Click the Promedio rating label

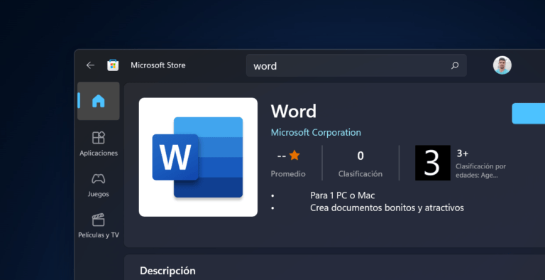pos(288,174)
